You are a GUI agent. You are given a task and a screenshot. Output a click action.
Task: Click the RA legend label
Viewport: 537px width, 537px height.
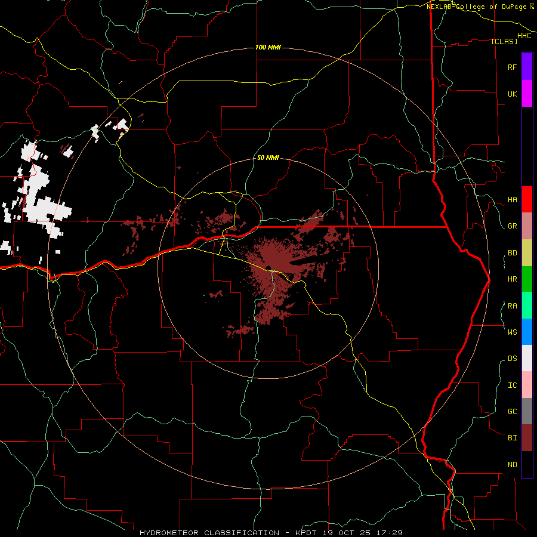tap(512, 306)
